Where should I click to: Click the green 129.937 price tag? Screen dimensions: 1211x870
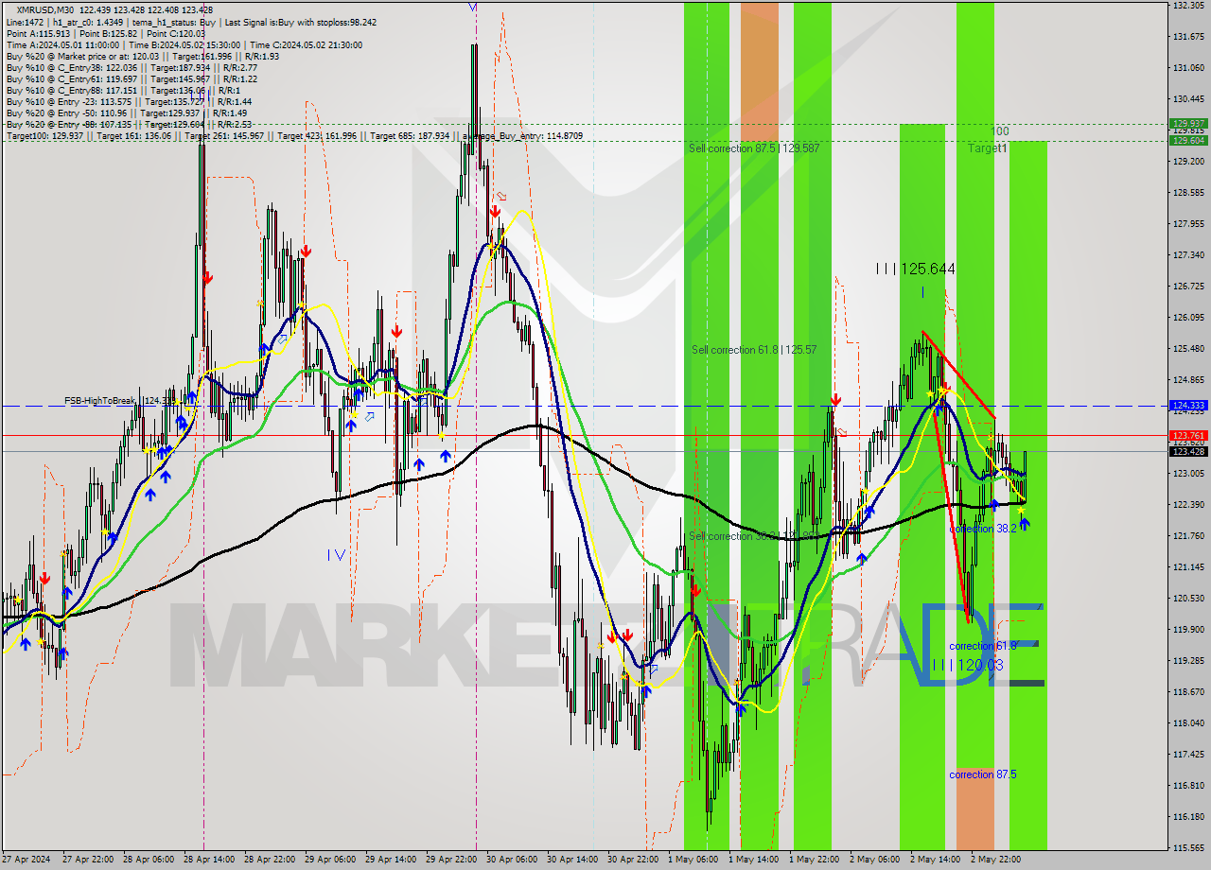(1188, 123)
